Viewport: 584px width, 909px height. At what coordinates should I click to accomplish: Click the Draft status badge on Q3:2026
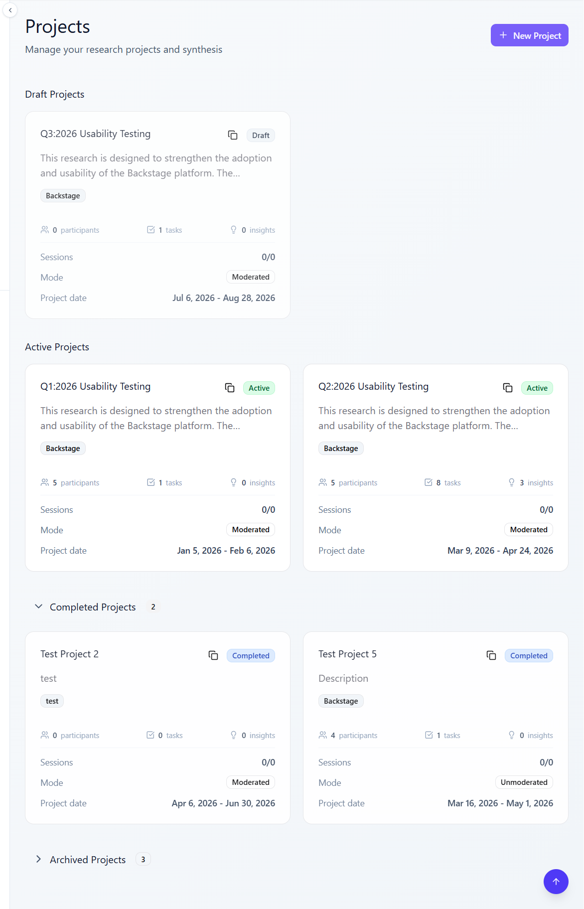click(x=261, y=136)
